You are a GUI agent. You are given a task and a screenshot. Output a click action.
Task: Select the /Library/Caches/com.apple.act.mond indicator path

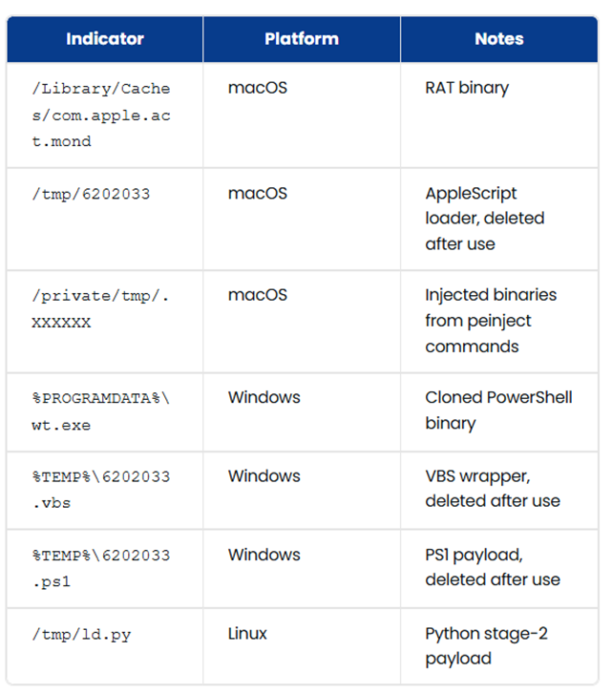click(100, 115)
